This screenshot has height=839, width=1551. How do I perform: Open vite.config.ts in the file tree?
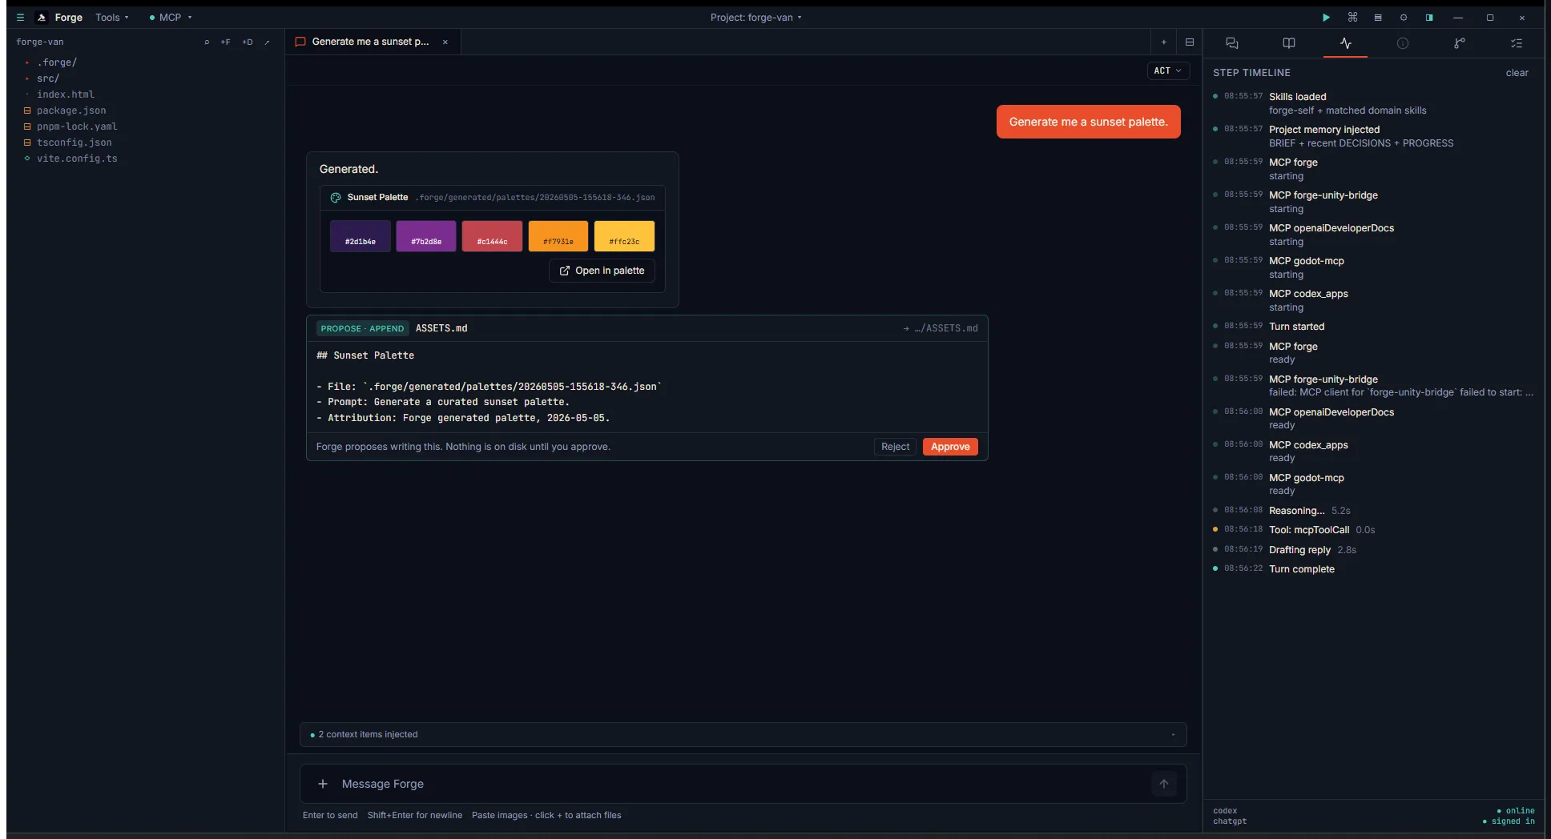77,159
